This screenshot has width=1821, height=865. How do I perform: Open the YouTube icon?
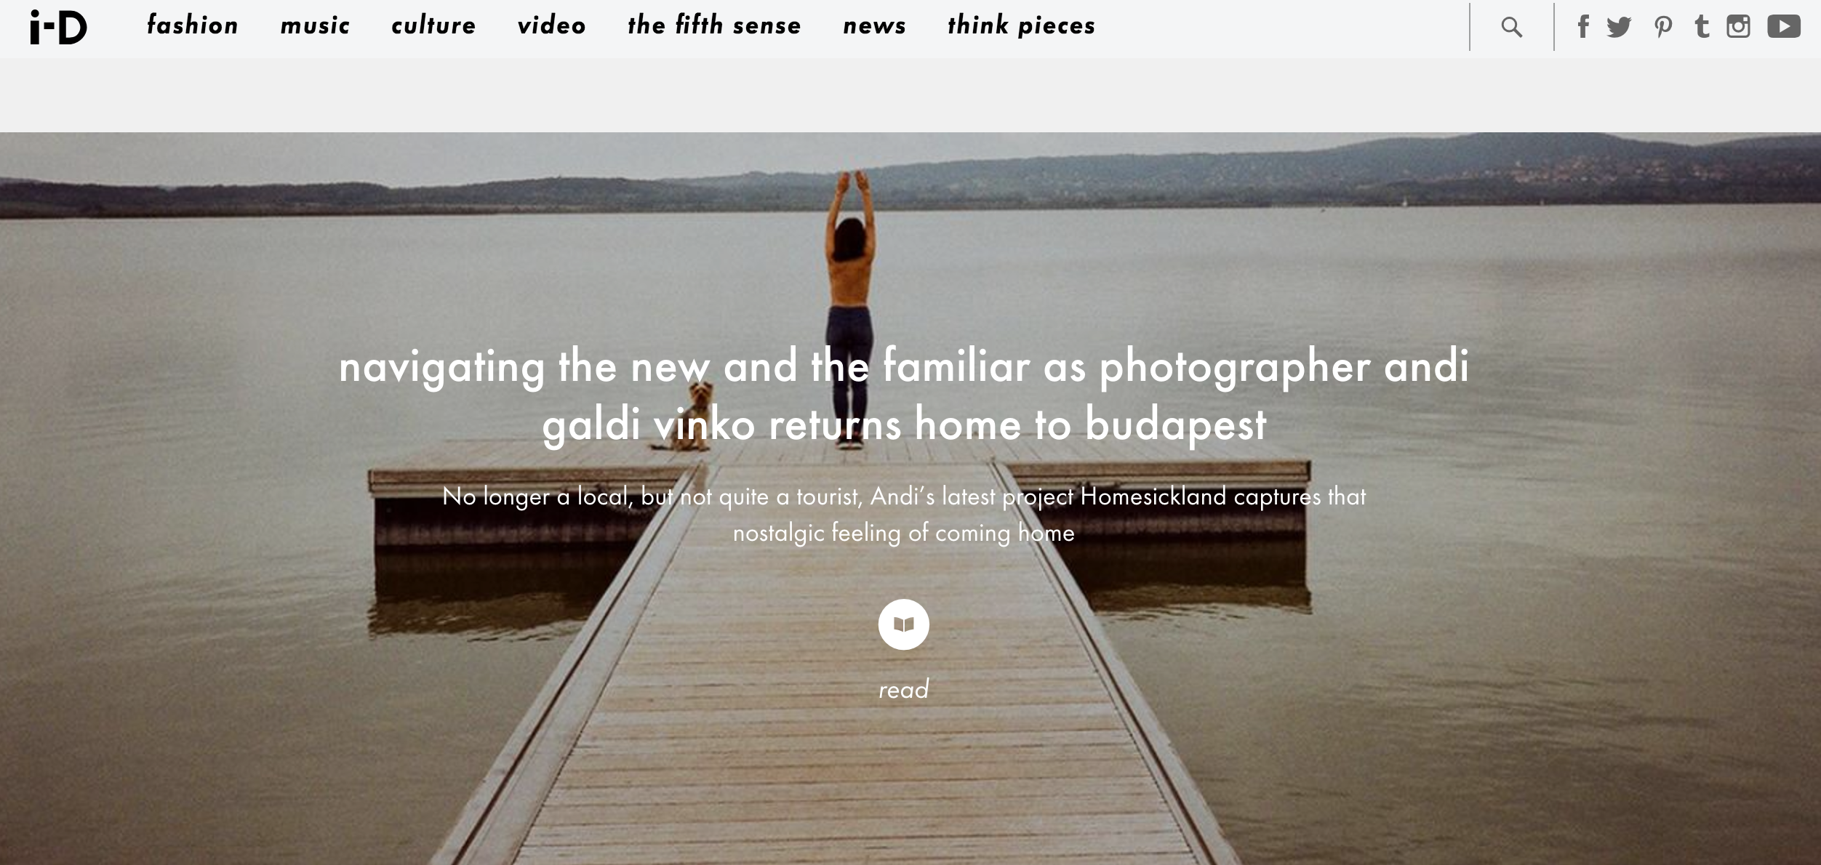(1784, 27)
